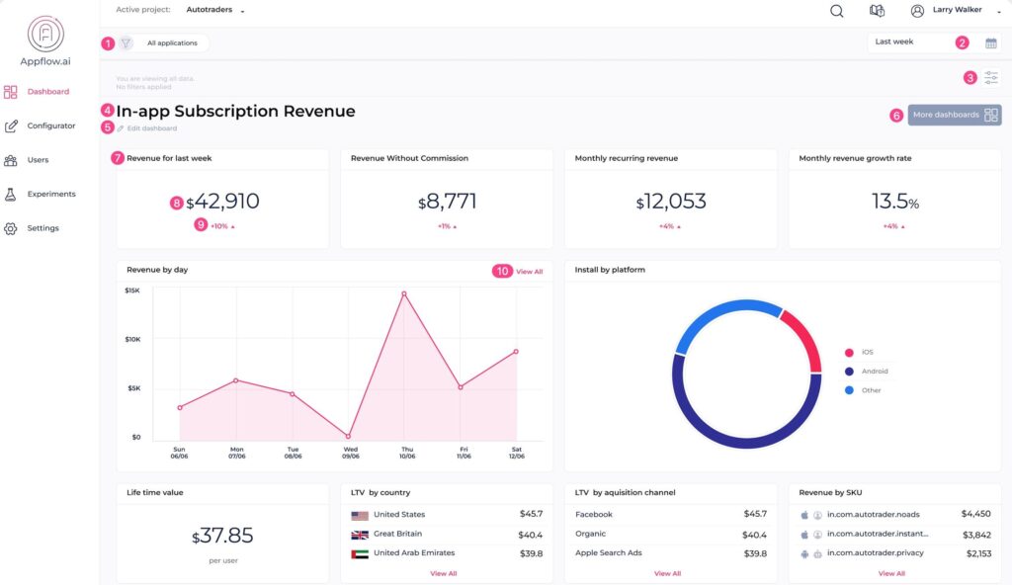This screenshot has width=1012, height=585.
Task: Open Settings in sidebar
Action: click(x=42, y=228)
